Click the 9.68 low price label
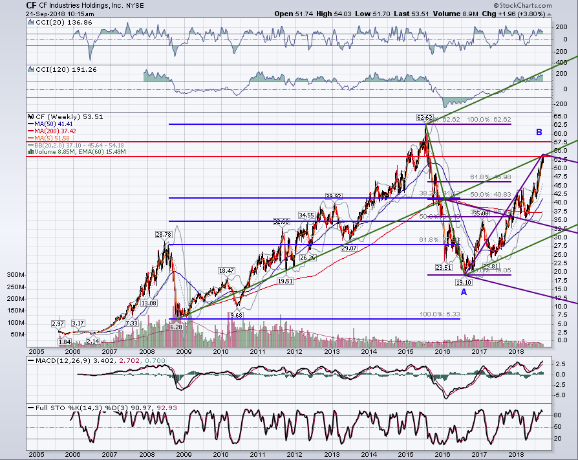 pyautogui.click(x=236, y=315)
